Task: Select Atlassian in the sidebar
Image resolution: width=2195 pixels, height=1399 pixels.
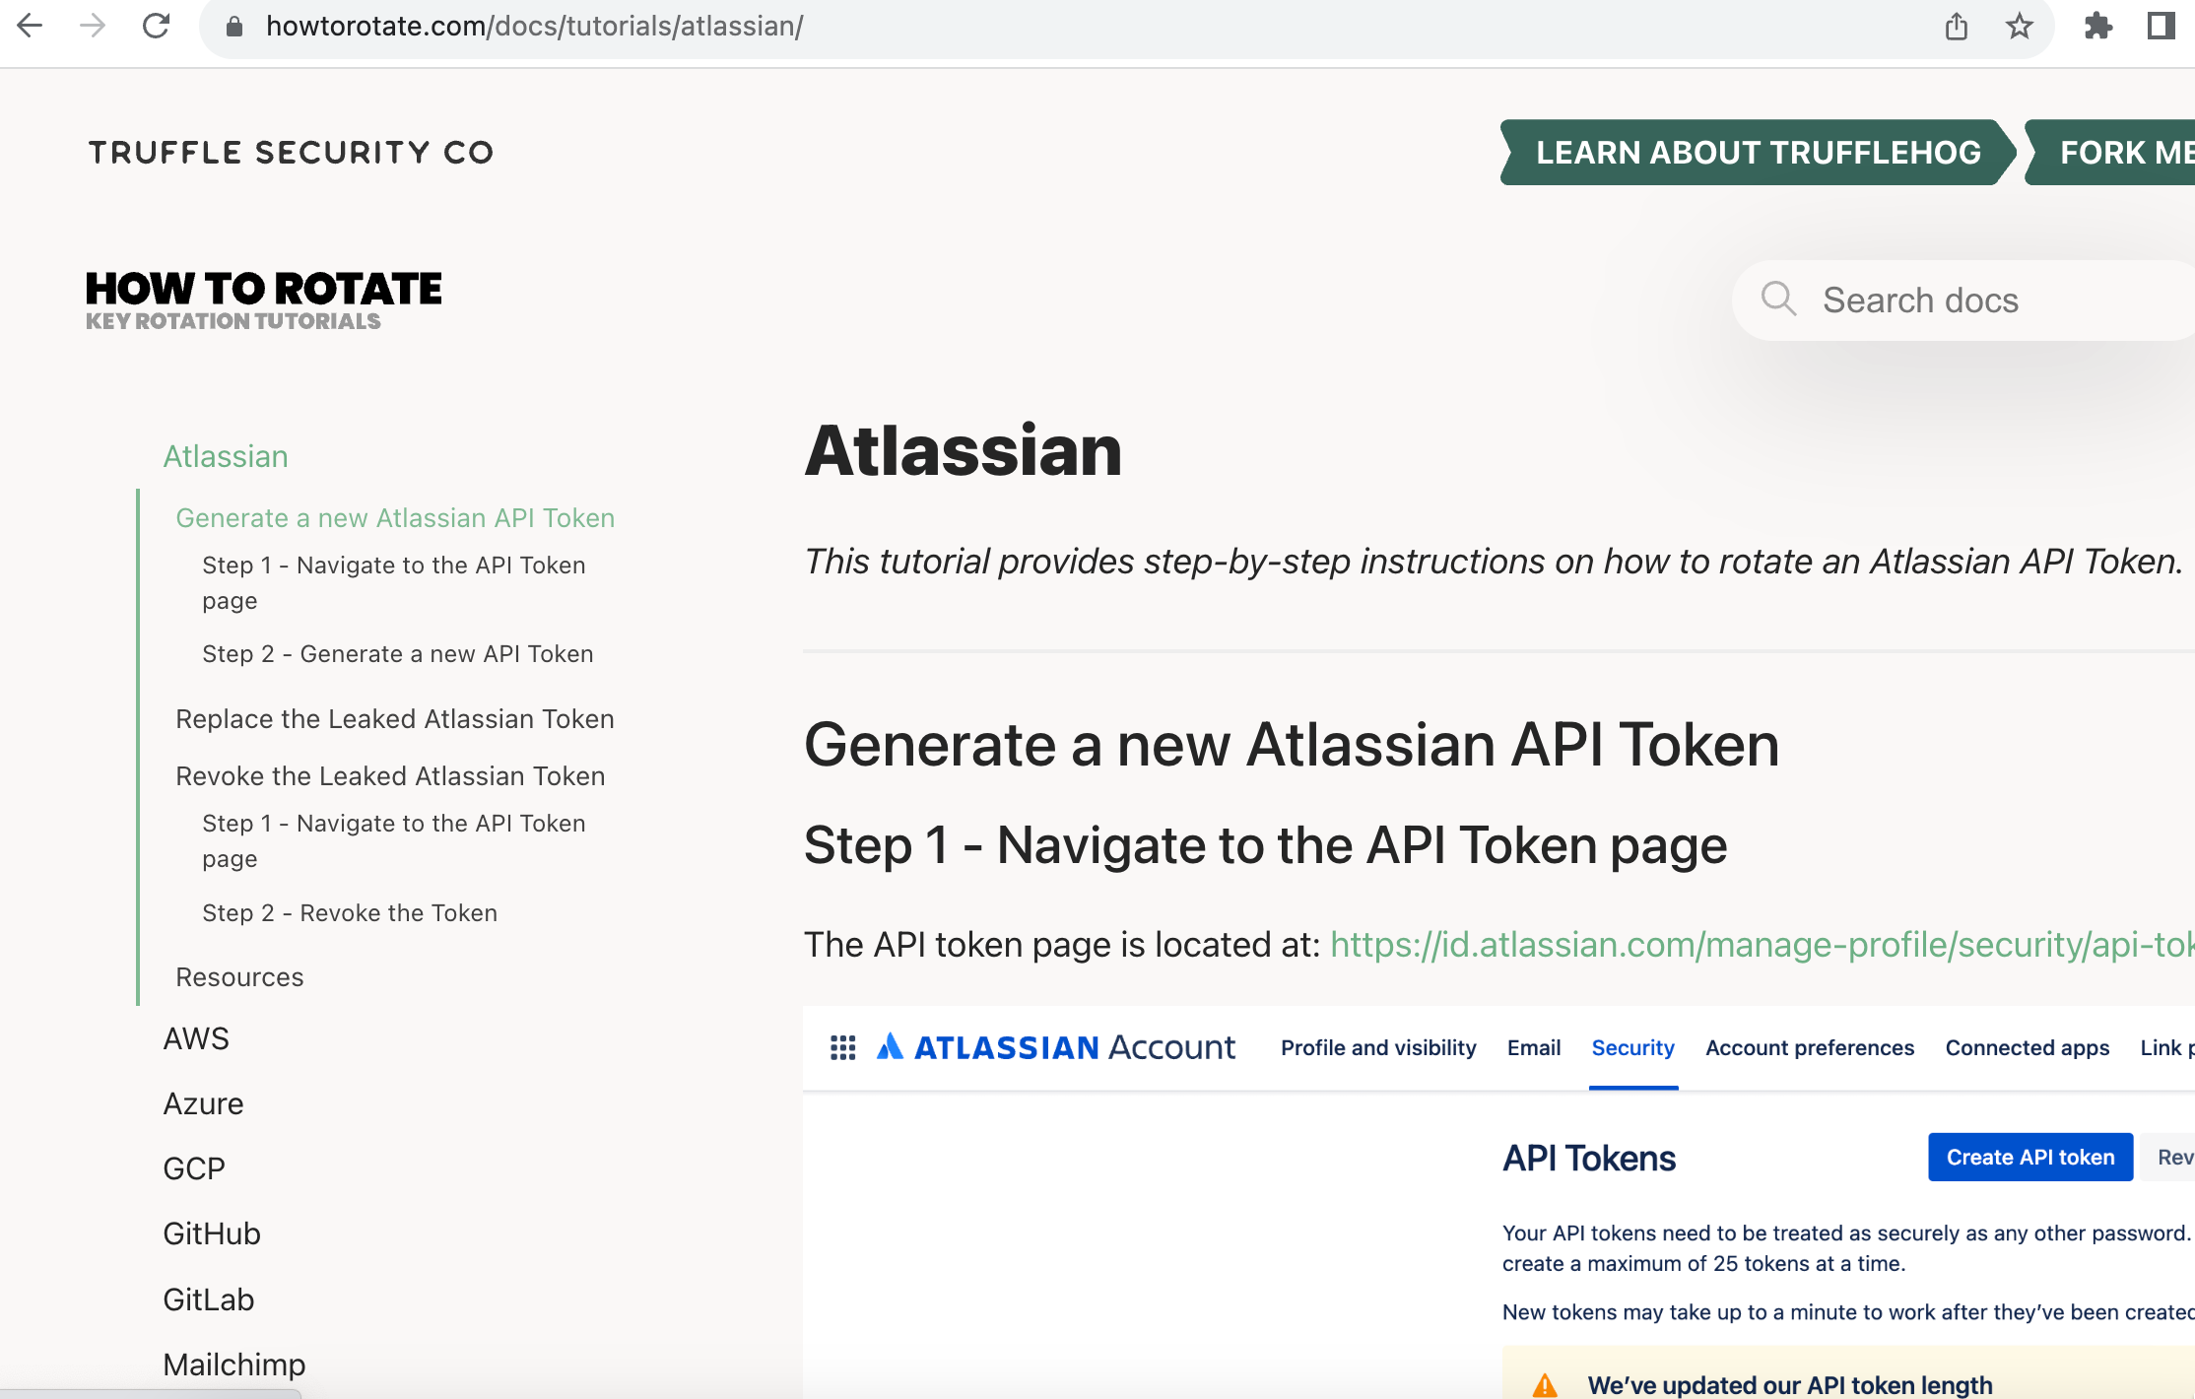Action: point(226,457)
